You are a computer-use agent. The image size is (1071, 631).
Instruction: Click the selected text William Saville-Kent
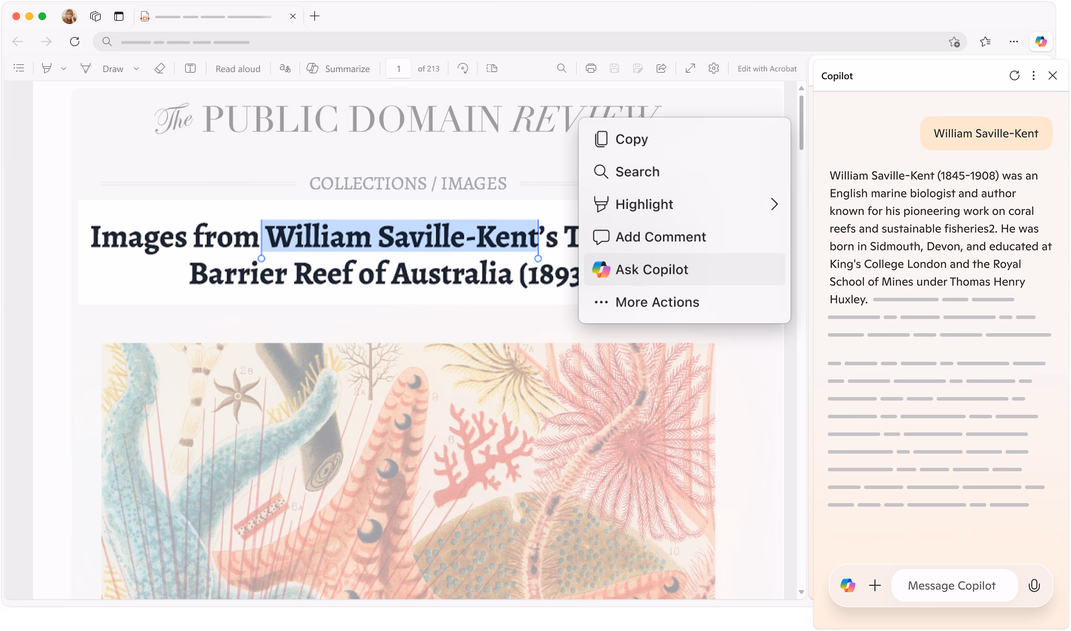click(400, 237)
